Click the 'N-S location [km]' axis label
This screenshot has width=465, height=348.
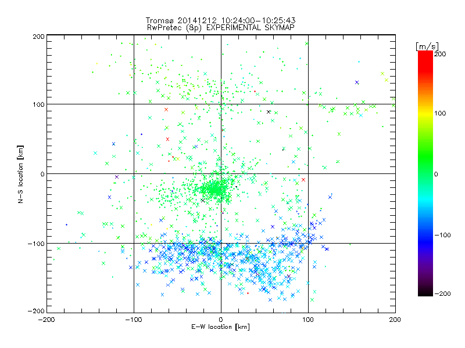[x=20, y=175]
